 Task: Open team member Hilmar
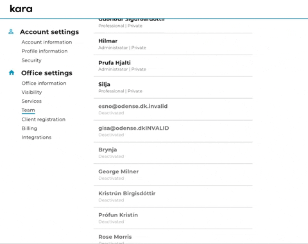click(x=173, y=44)
